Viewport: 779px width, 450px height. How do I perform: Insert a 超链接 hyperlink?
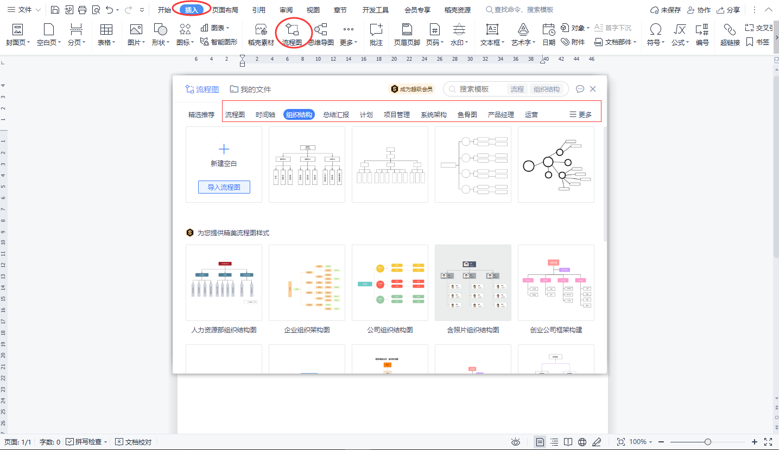(x=730, y=35)
